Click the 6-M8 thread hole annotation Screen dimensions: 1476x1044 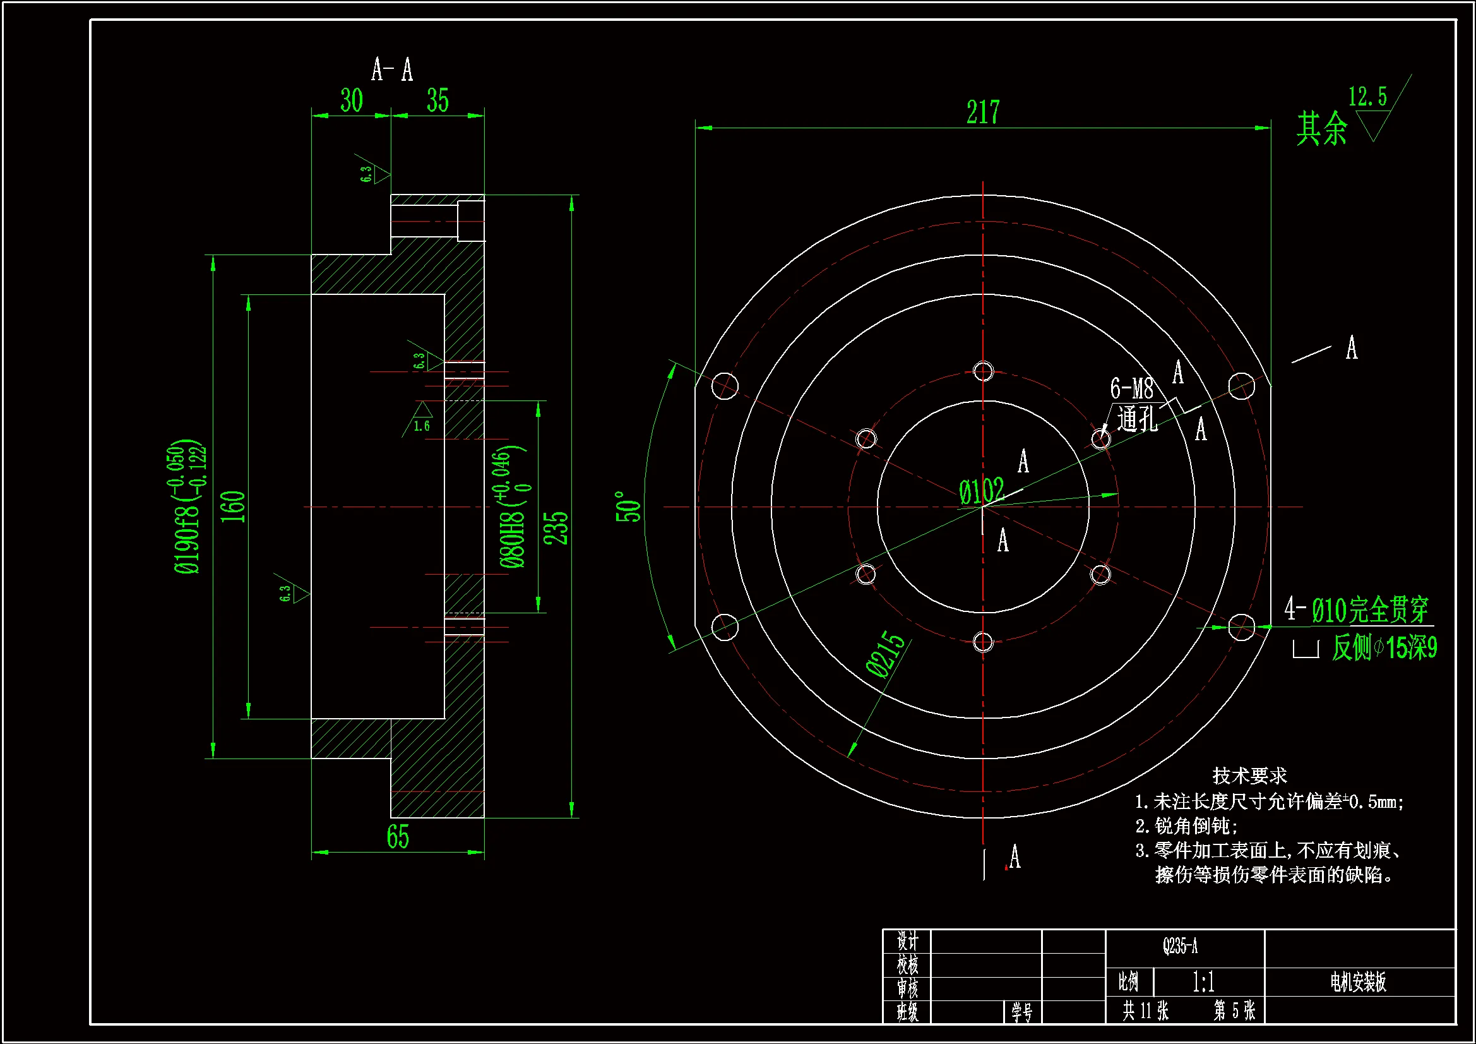(1131, 388)
